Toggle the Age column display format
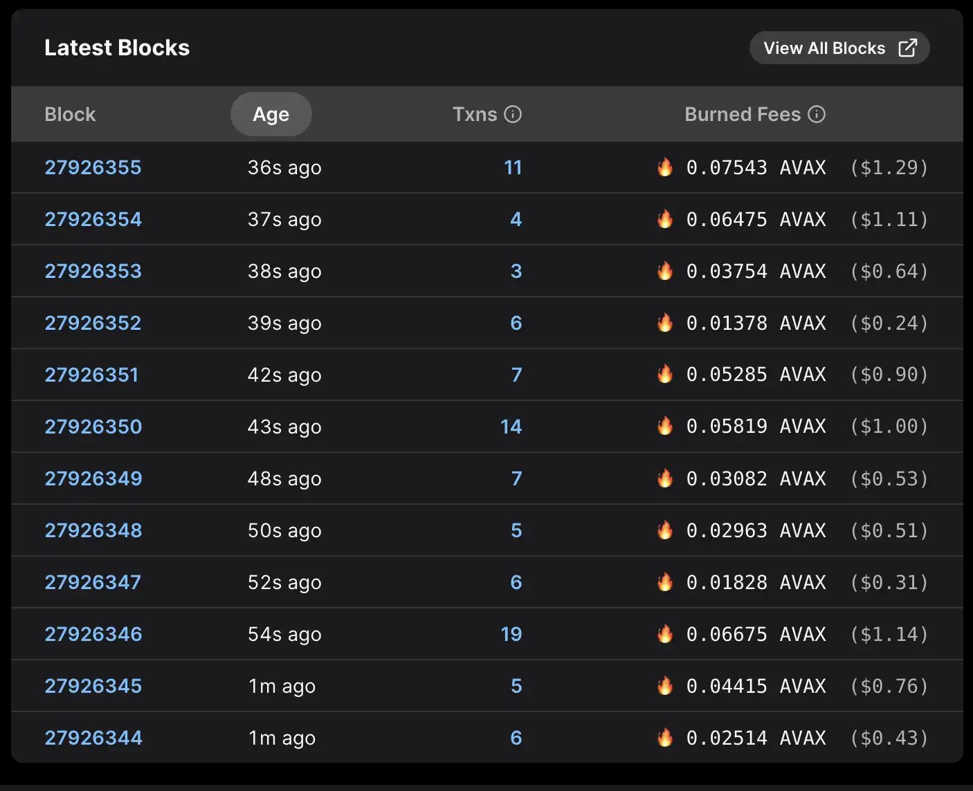The image size is (973, 791). point(271,114)
